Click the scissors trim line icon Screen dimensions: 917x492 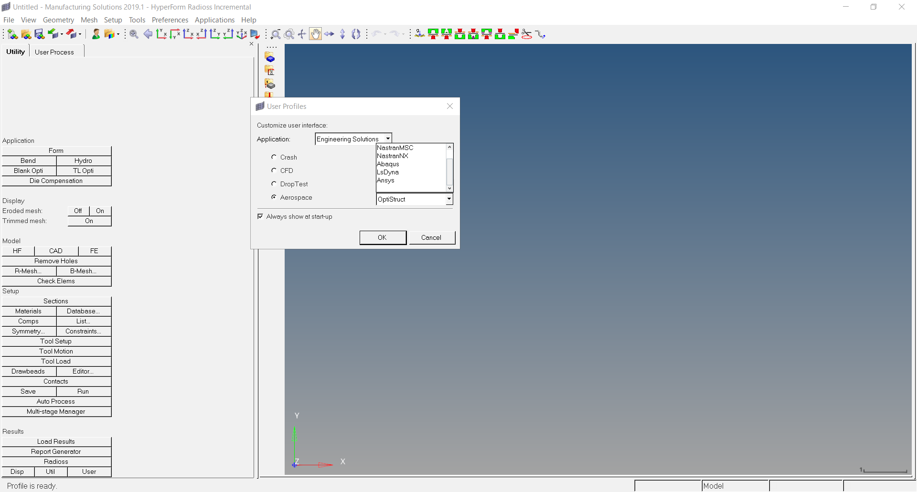pyautogui.click(x=527, y=34)
